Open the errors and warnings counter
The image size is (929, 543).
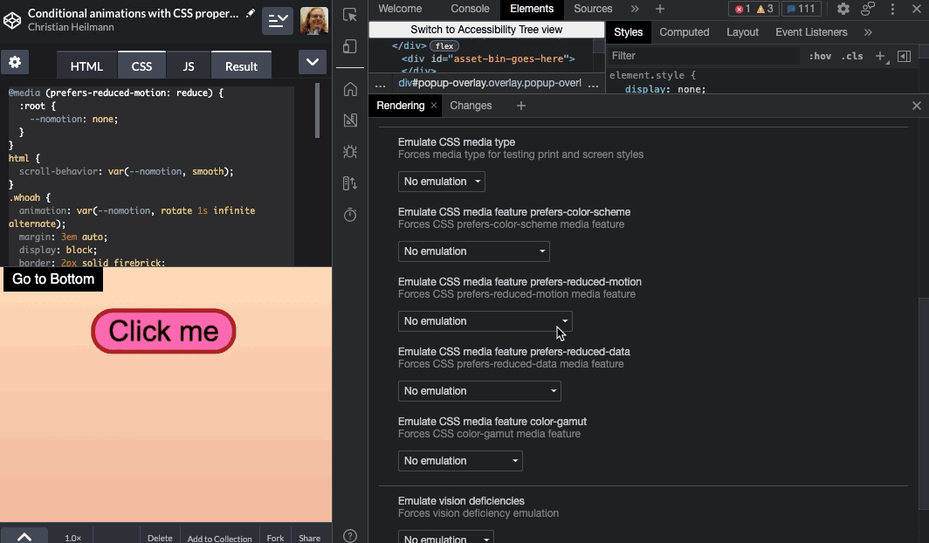[x=754, y=9]
